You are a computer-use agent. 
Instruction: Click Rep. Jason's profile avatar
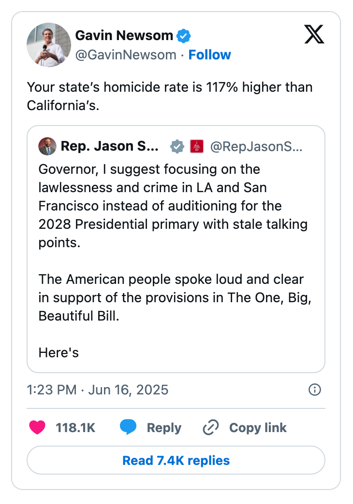coord(47,146)
